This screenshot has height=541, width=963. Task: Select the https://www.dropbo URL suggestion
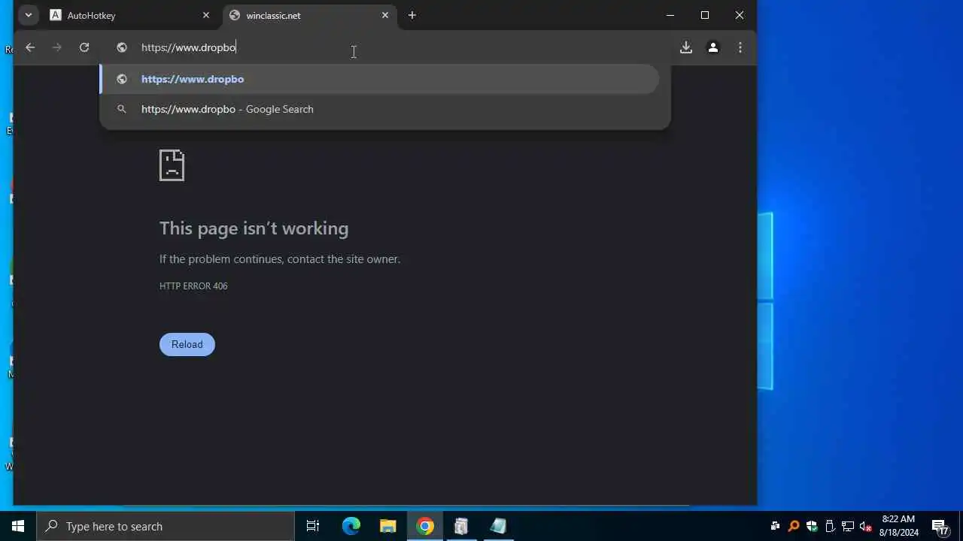point(380,79)
